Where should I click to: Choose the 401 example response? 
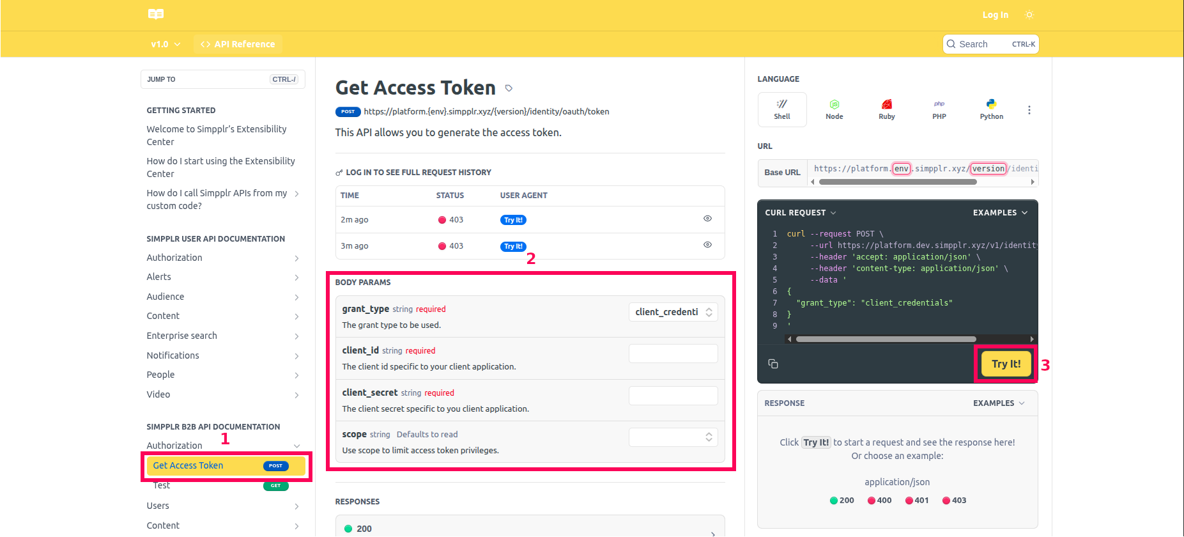pyautogui.click(x=916, y=501)
